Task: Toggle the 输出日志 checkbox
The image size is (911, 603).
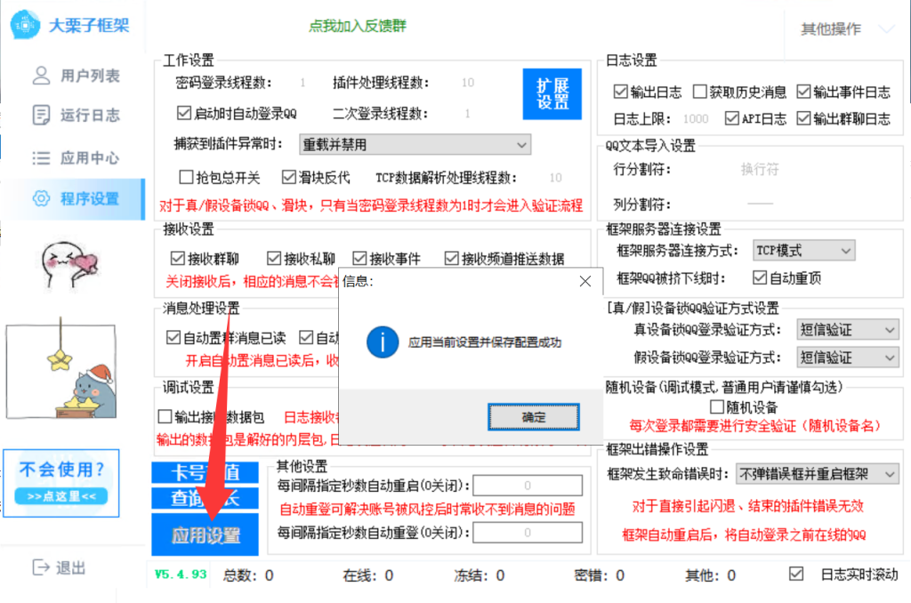Action: [x=621, y=92]
